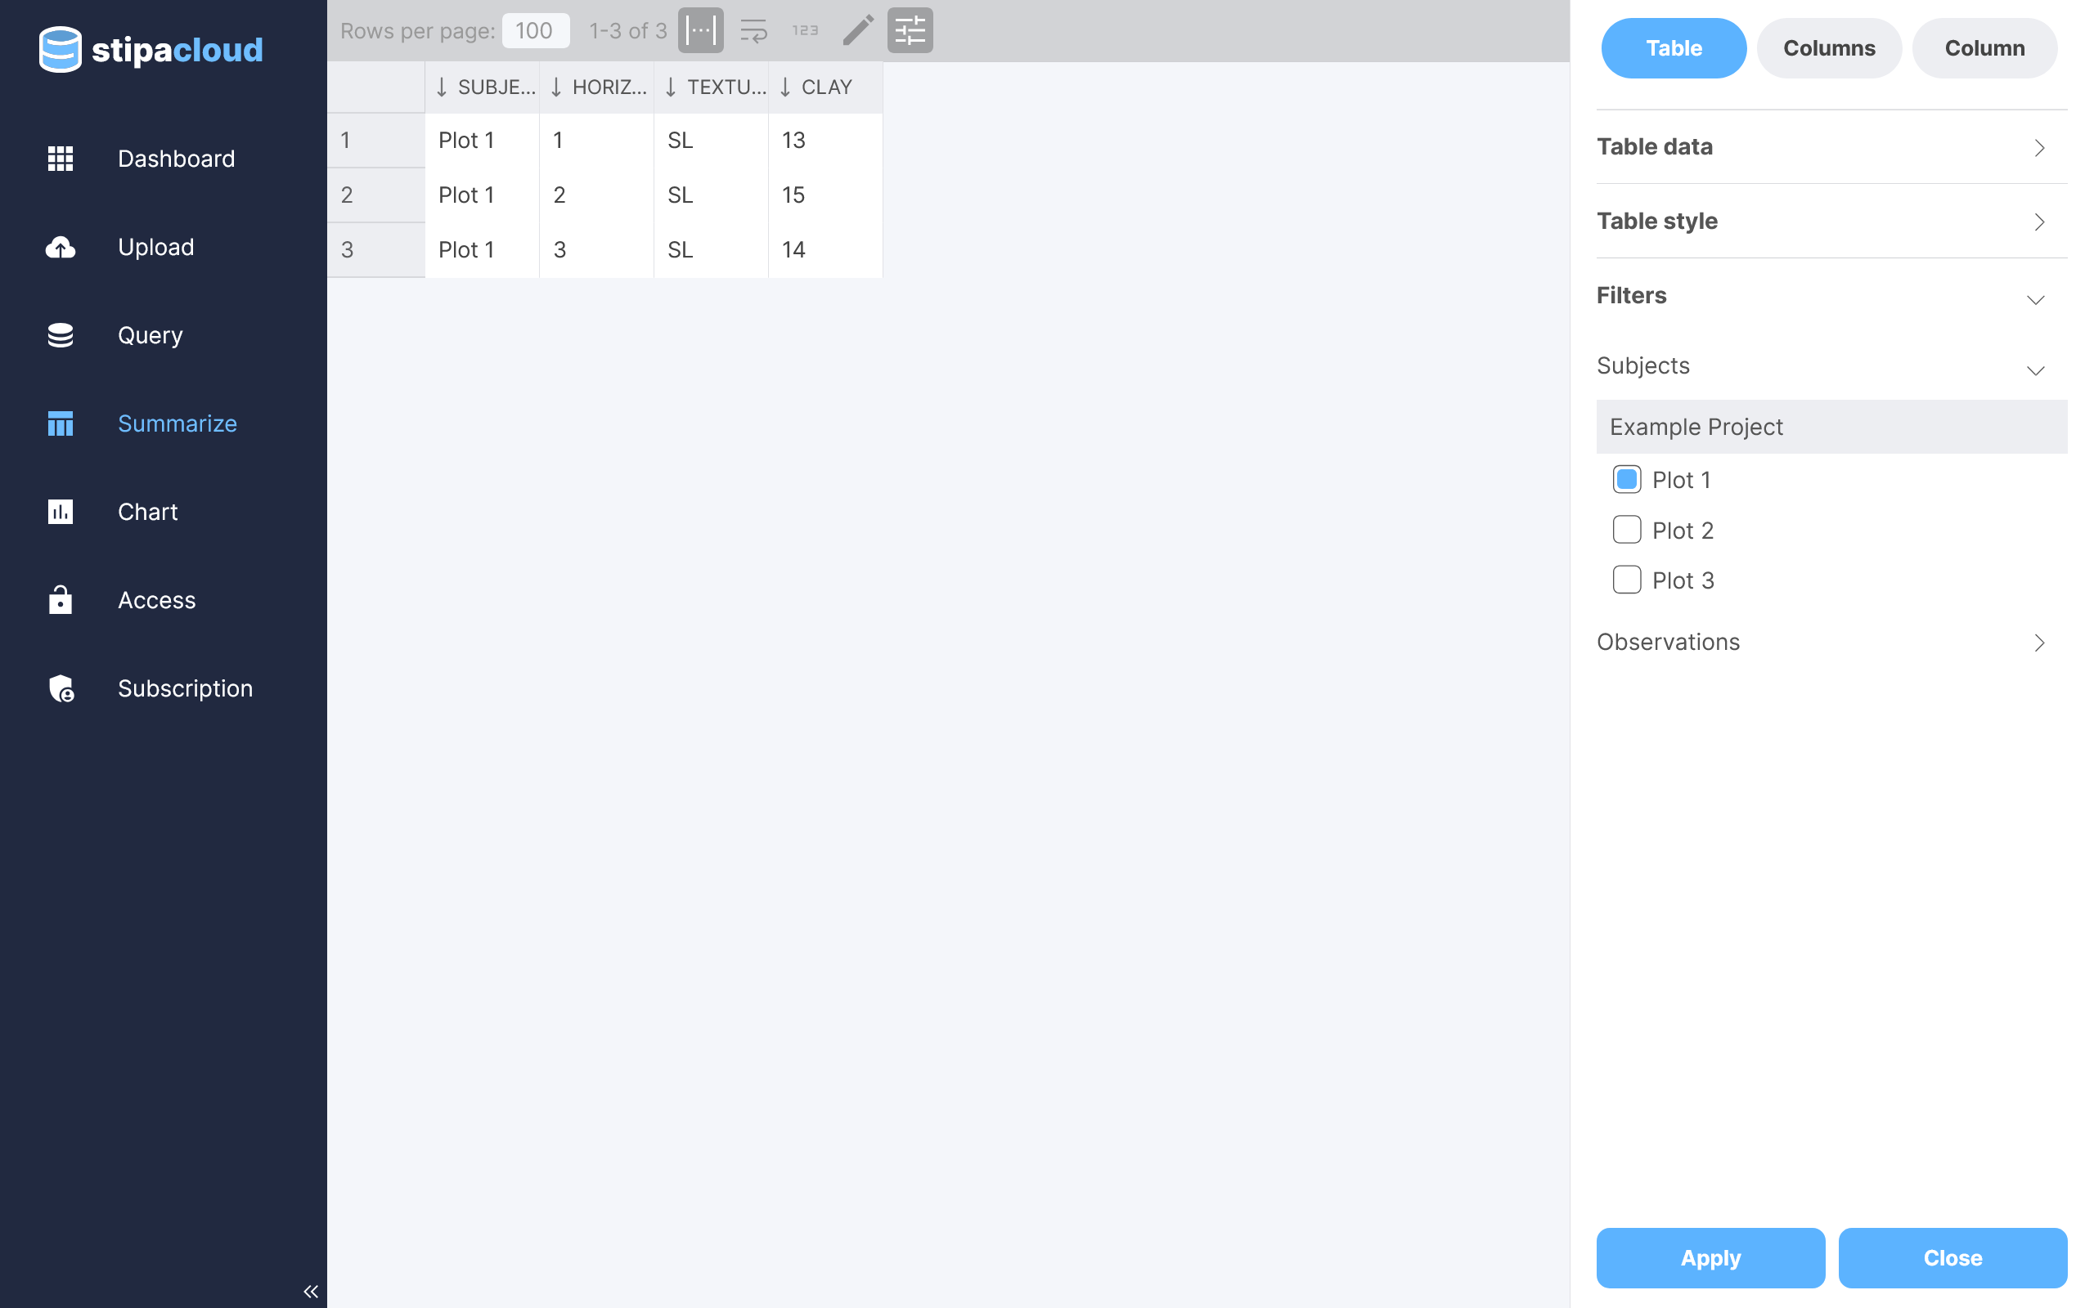Image resolution: width=2094 pixels, height=1308 pixels.
Task: Check the Plot 3 subject filter
Action: coord(1626,580)
